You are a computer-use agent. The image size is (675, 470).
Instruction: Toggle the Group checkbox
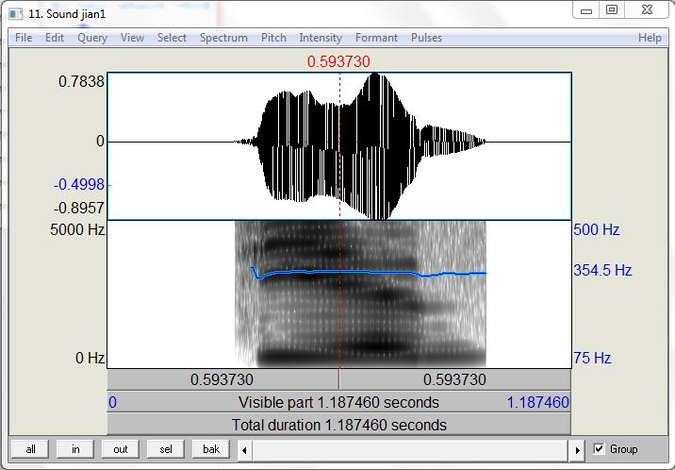pos(599,449)
